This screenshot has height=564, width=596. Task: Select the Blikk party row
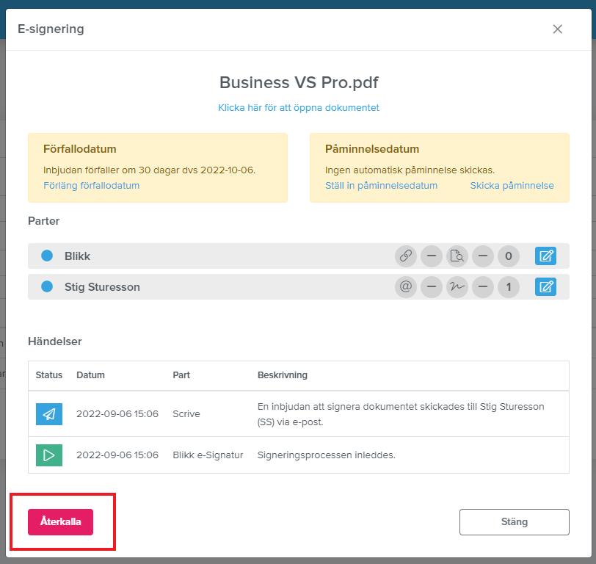[x=299, y=256]
